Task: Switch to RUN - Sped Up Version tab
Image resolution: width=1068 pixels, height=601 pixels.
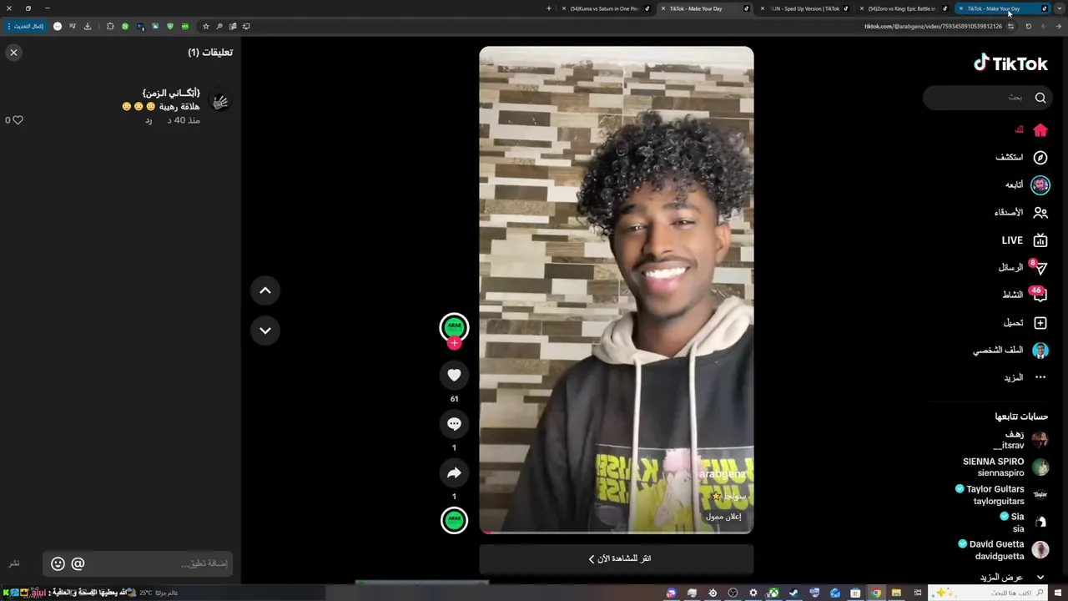Action: pos(805,8)
